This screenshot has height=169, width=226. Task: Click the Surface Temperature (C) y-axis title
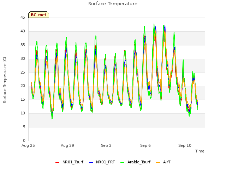point(5,80)
